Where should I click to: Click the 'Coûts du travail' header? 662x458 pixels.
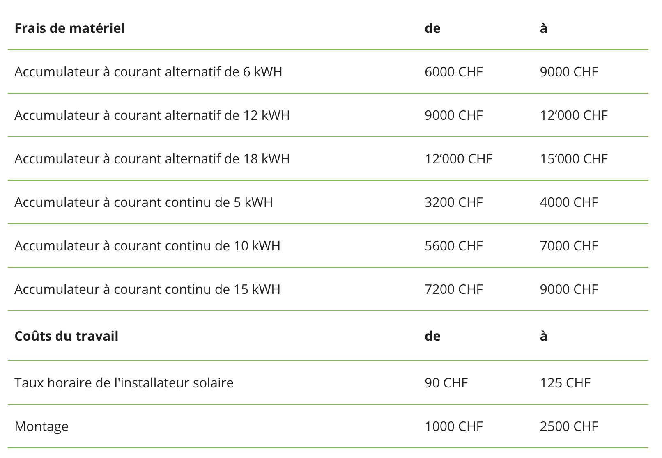pos(66,336)
